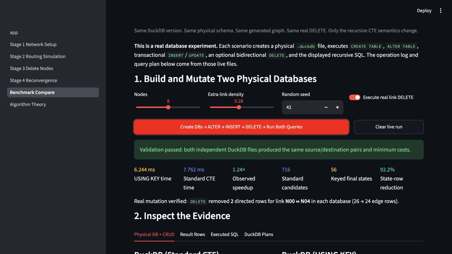This screenshot has width=452, height=254.
Task: Click the Extra-link density slider handle
Action: click(239, 107)
